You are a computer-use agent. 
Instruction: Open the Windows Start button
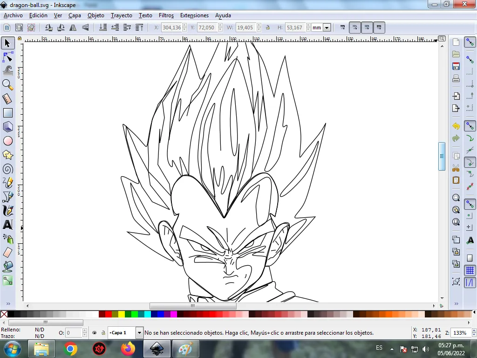pos(12,349)
